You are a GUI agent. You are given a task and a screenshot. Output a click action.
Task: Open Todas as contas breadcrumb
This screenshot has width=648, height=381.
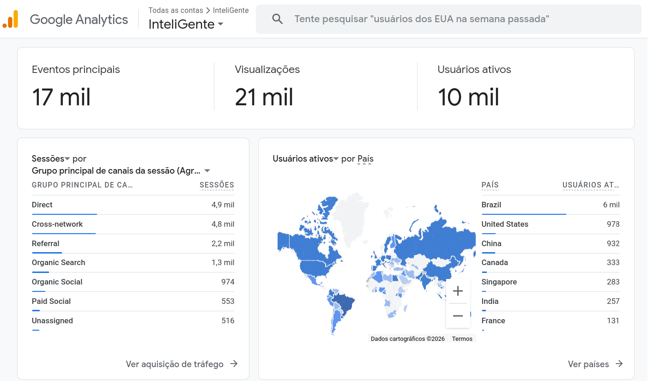pyautogui.click(x=176, y=10)
